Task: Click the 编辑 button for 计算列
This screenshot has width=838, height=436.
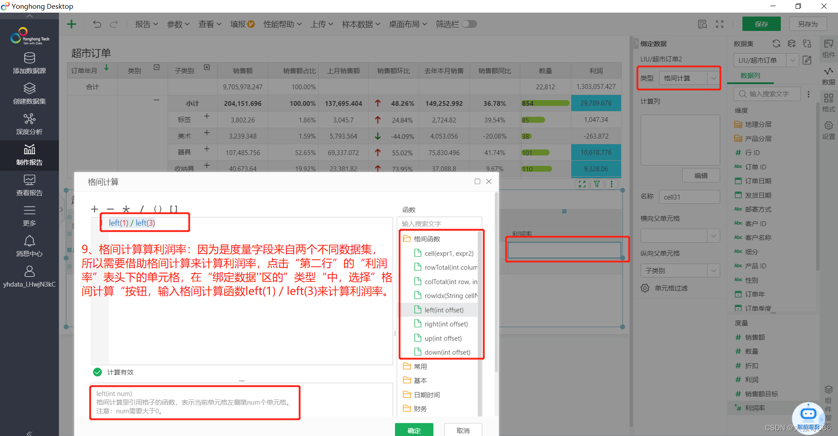Action: [701, 176]
